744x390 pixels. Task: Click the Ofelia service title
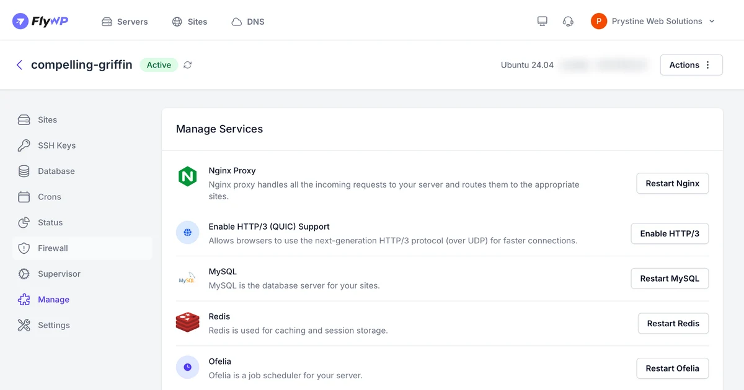[x=220, y=362]
